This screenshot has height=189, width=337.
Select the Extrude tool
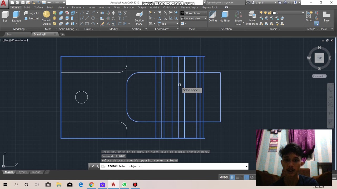[16, 17]
